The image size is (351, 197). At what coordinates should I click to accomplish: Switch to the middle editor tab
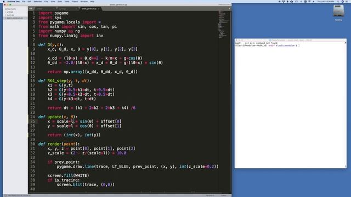tap(67, 9)
